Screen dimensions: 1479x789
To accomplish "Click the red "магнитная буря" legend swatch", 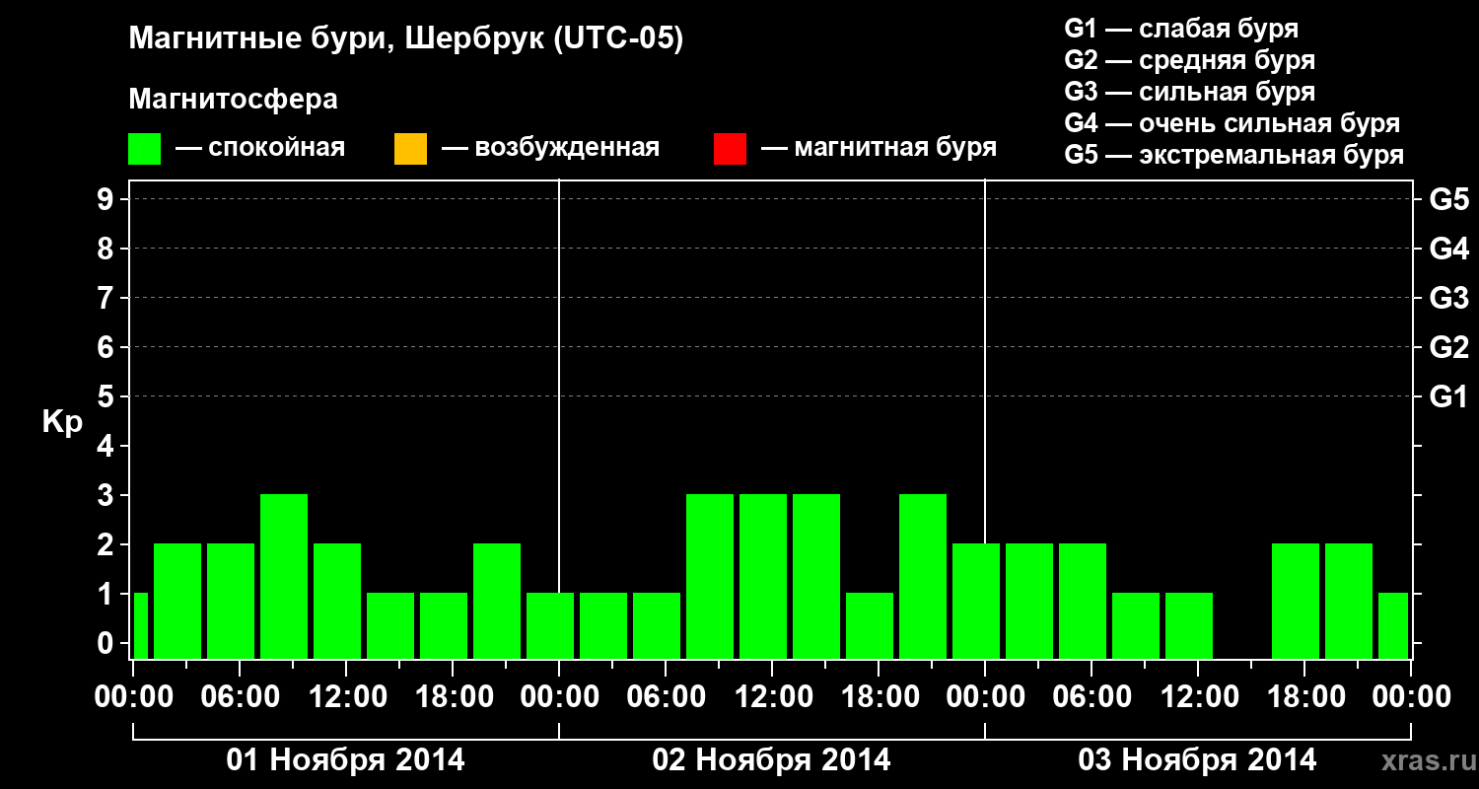I will [x=730, y=149].
